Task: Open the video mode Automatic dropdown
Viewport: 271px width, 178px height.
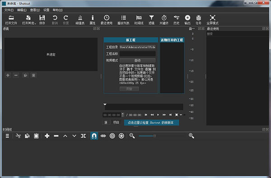Action: pos(137,61)
